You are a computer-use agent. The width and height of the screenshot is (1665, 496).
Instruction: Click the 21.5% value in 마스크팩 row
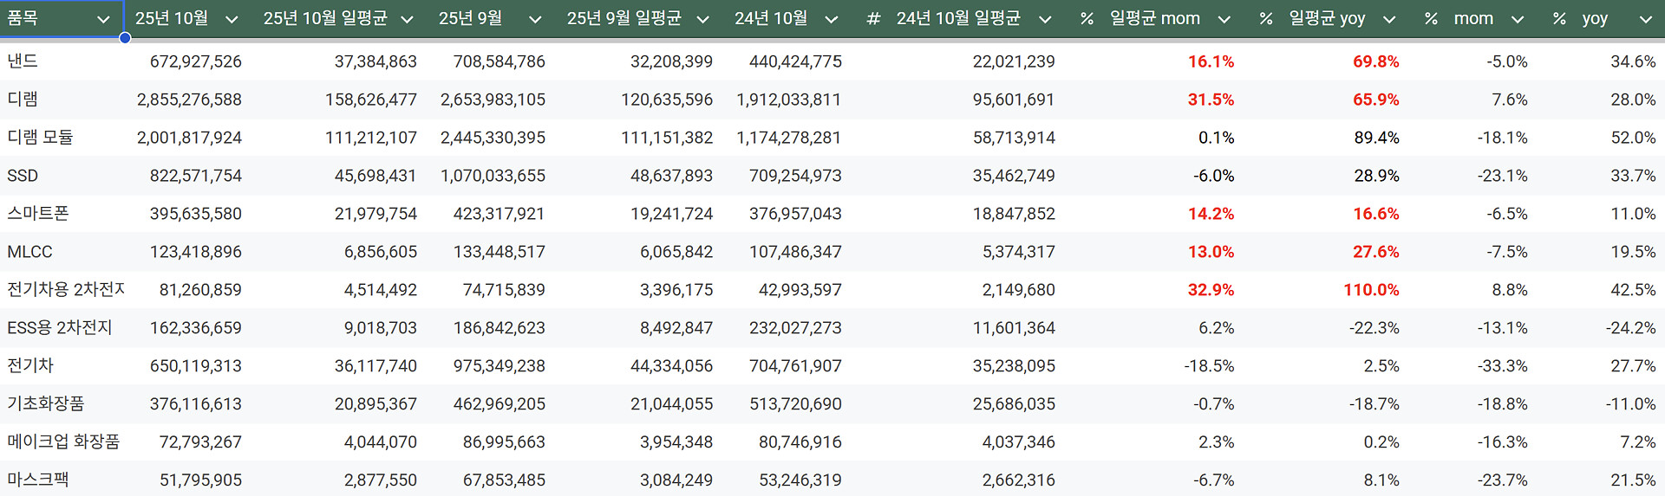click(1634, 480)
